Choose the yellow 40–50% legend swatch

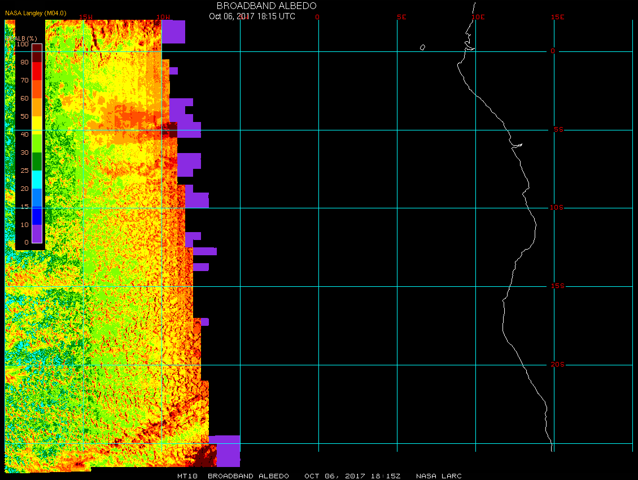click(37, 125)
